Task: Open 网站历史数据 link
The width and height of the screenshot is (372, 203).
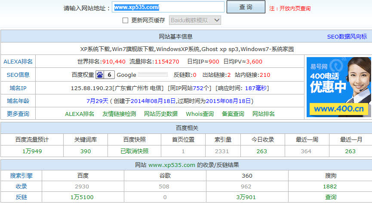Action: coord(160,114)
